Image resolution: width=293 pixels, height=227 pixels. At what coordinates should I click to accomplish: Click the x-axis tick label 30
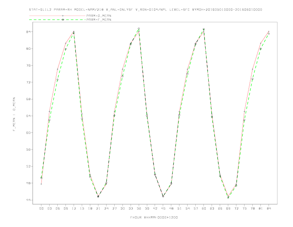[x=122, y=208]
